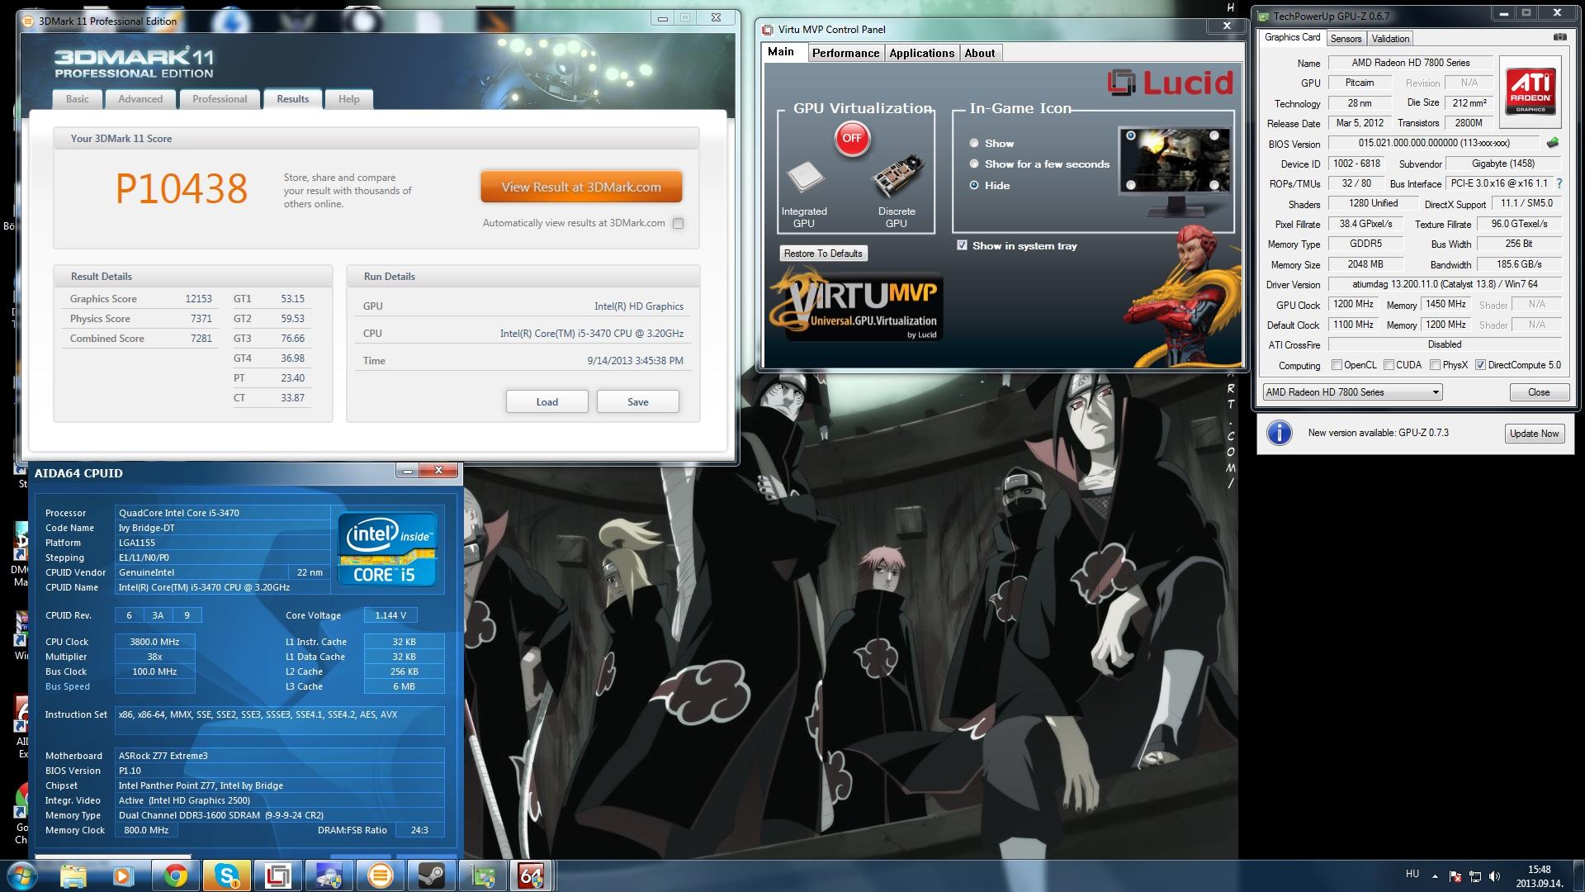1585x892 pixels.
Task: Click the ATI Radeon logo in GPU-Z
Action: [1530, 91]
